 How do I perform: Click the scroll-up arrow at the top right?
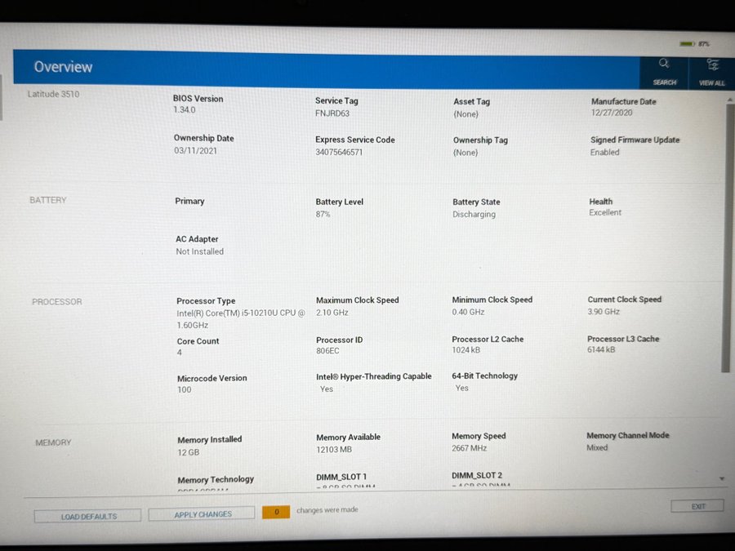[x=729, y=100]
